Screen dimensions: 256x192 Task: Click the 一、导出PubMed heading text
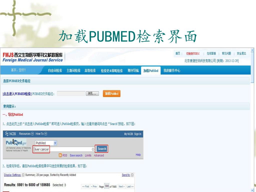point(13,114)
